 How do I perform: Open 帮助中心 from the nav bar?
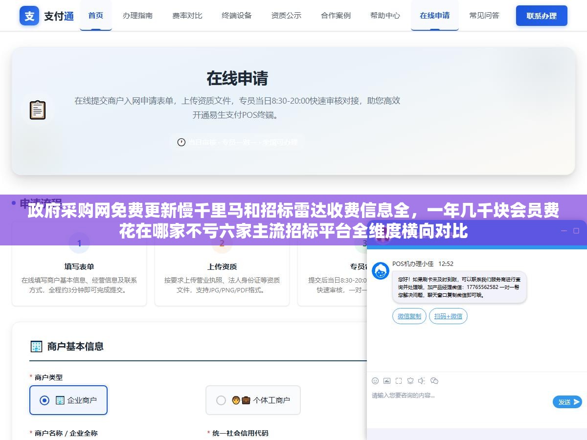[x=385, y=15]
